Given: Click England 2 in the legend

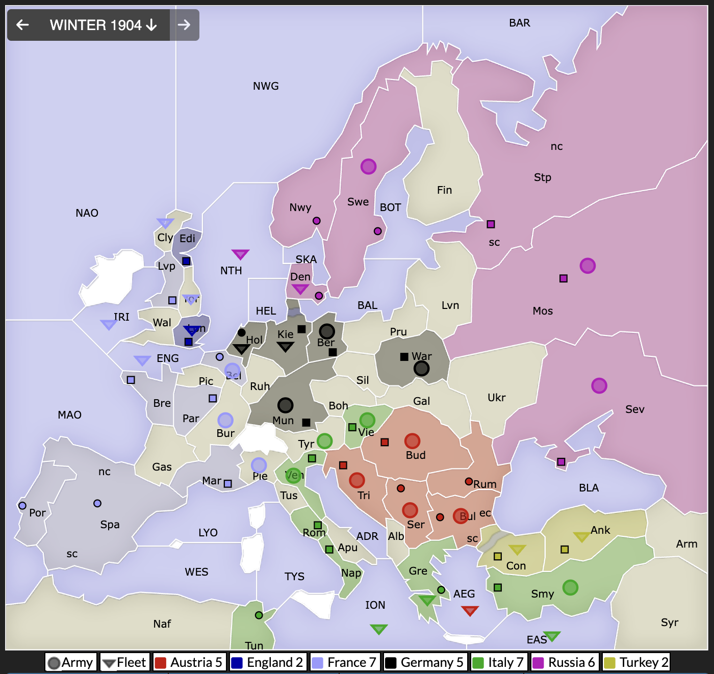Looking at the screenshot, I should (x=268, y=662).
